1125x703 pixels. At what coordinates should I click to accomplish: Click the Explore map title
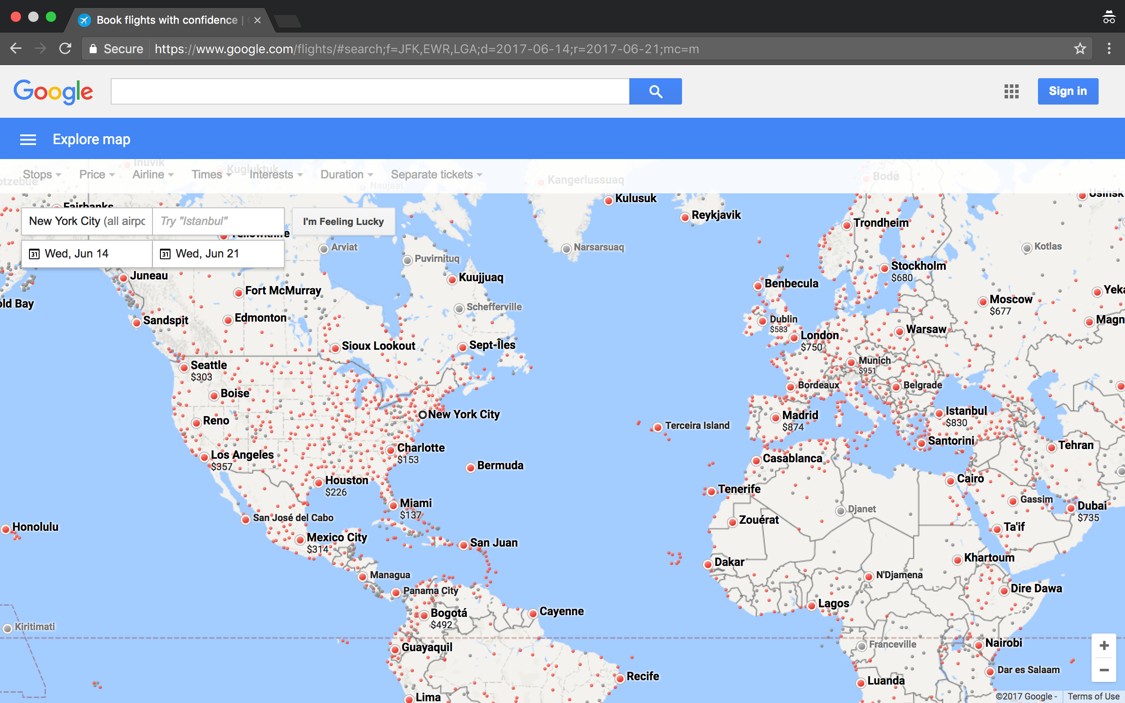coord(91,139)
